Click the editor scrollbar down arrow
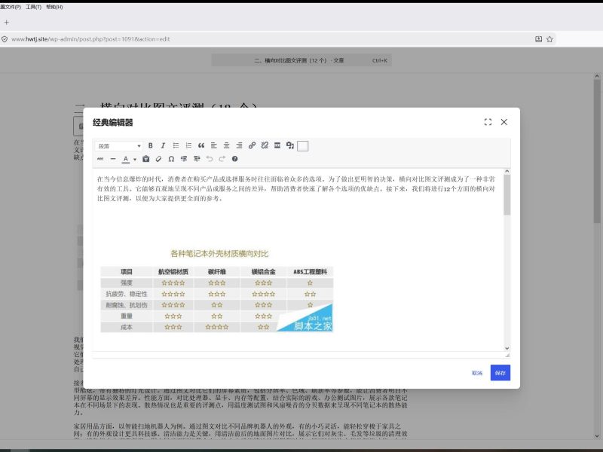 (507, 348)
